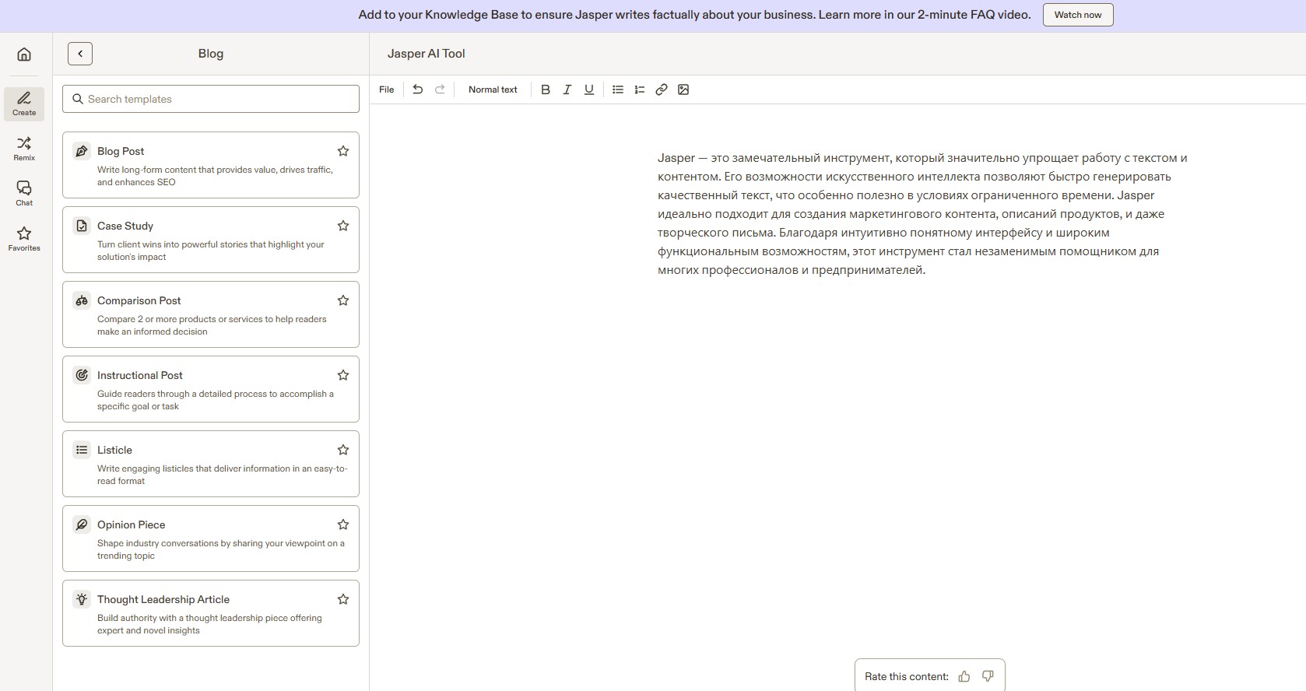
Task: Focus the Search templates field
Action: [x=211, y=99]
